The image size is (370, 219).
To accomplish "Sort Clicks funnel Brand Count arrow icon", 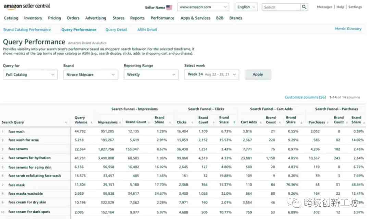I will (x=213, y=123).
